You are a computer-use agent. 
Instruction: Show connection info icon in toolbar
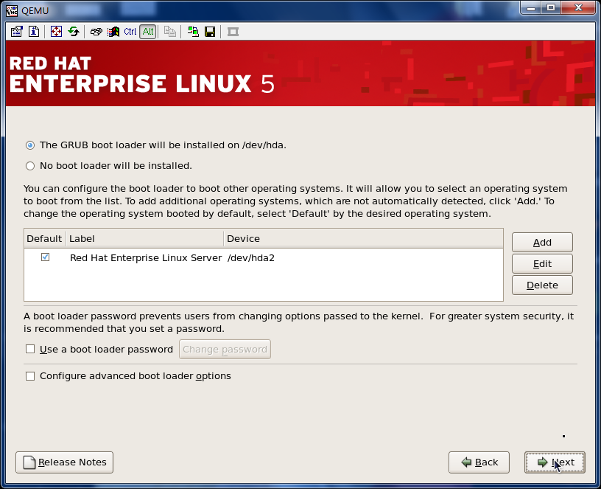34,32
